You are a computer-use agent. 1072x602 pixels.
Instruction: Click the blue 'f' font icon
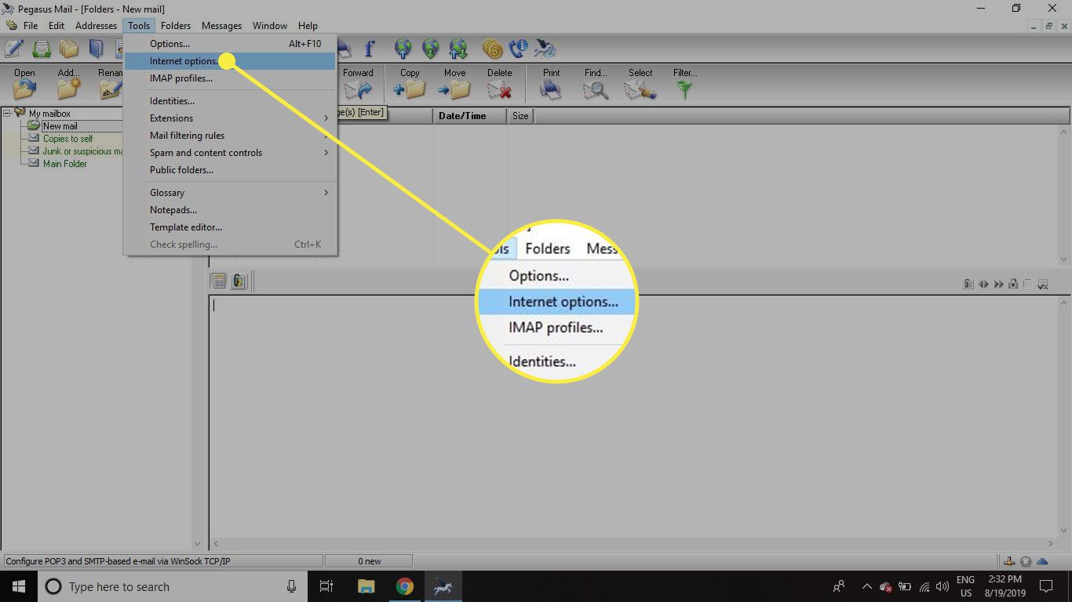coord(369,49)
